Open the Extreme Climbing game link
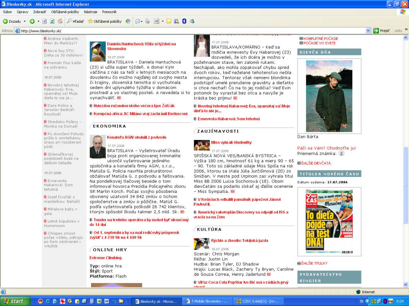 pos(105,258)
